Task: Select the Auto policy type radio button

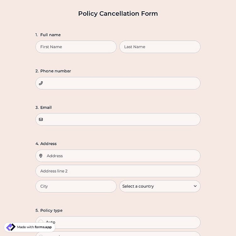Action: 41,222
